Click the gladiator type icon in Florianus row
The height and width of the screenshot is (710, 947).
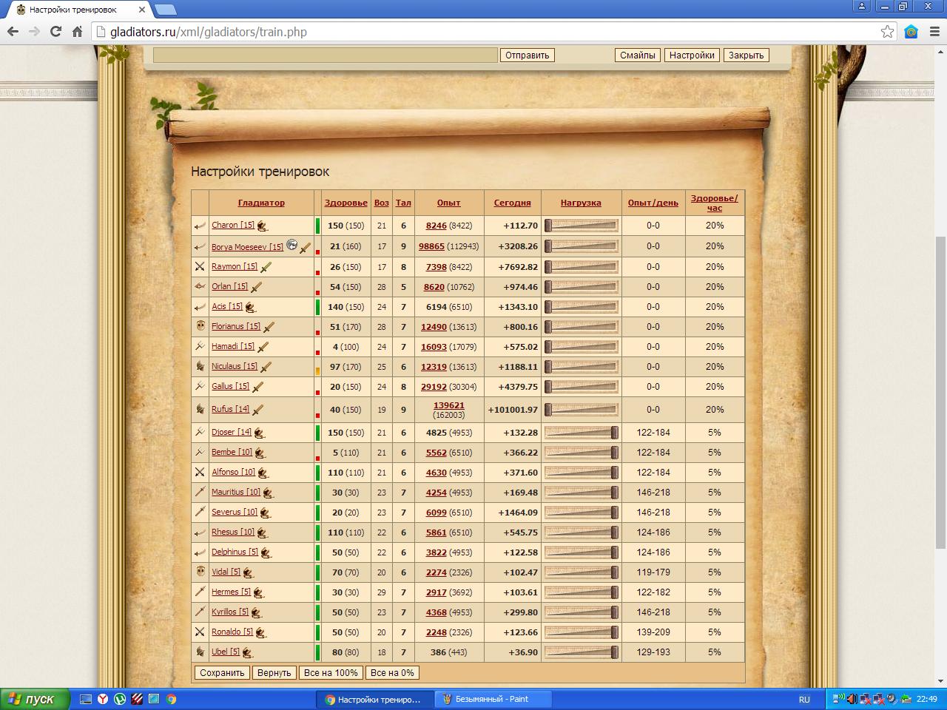pyautogui.click(x=200, y=326)
